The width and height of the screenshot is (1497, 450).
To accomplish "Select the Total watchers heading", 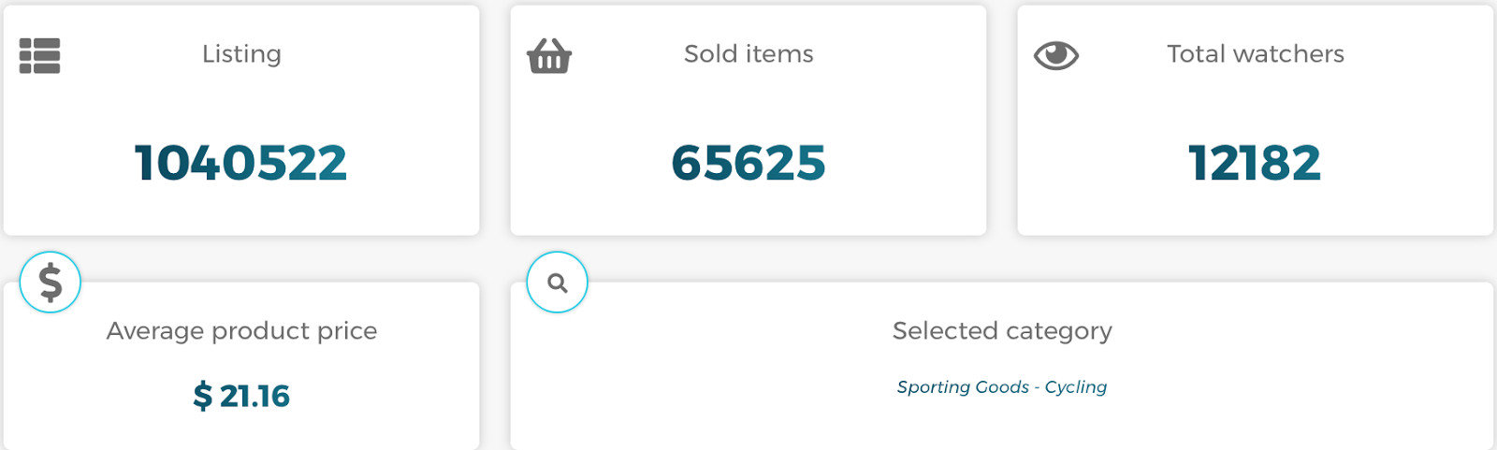I will (x=1256, y=54).
